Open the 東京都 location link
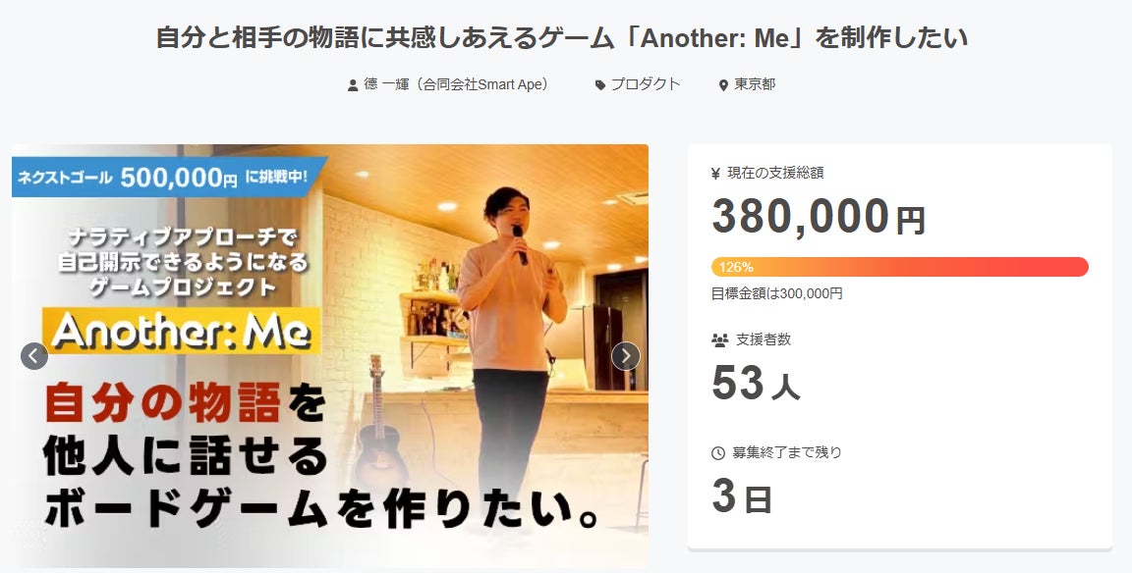The width and height of the screenshot is (1132, 573). tap(755, 84)
